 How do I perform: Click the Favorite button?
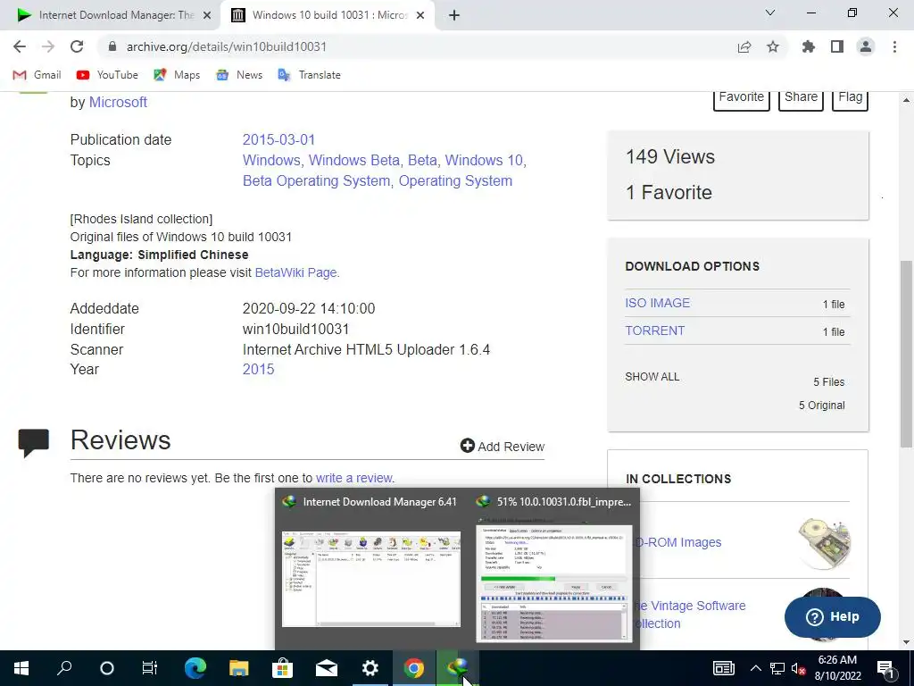click(742, 98)
